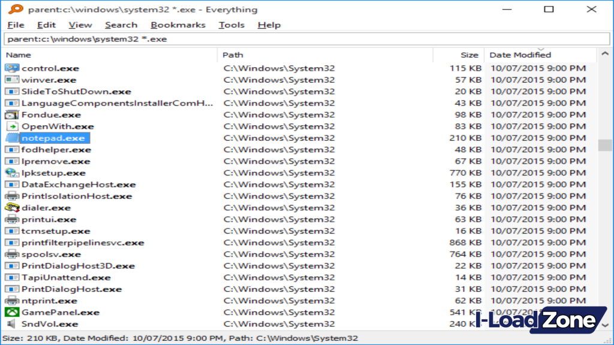The width and height of the screenshot is (614, 345).
Task: Open the Bookmarks menu
Action: [x=178, y=25]
